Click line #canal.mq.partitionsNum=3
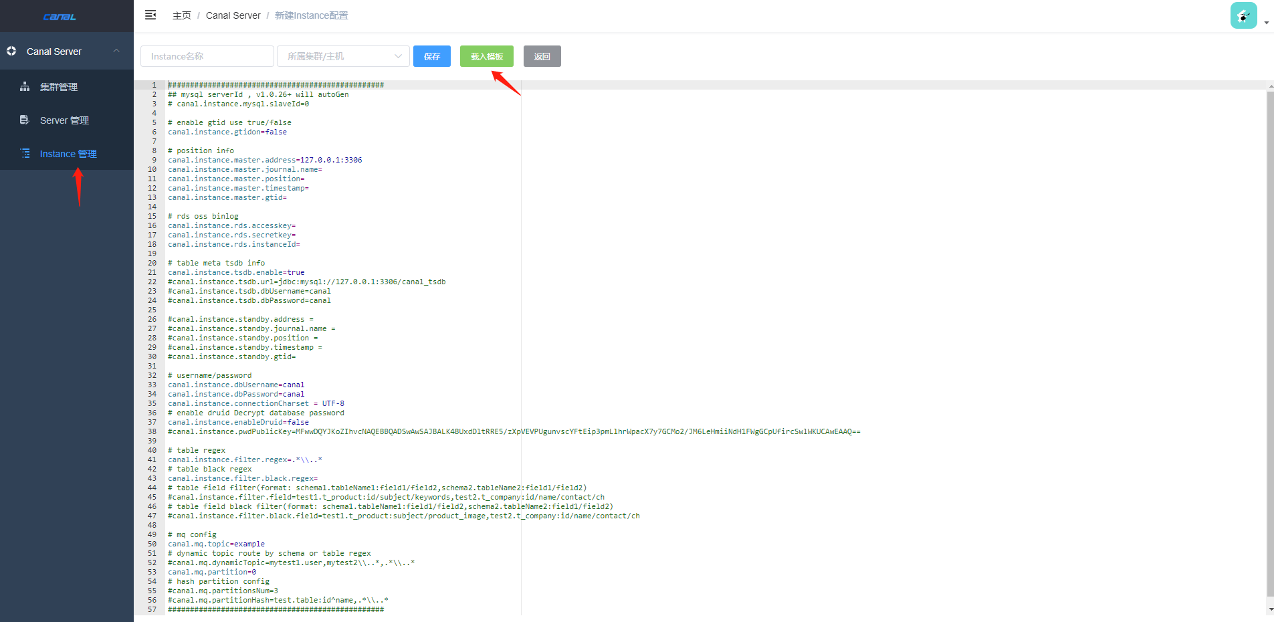Screen dimensions: 1274x622 pos(223,591)
